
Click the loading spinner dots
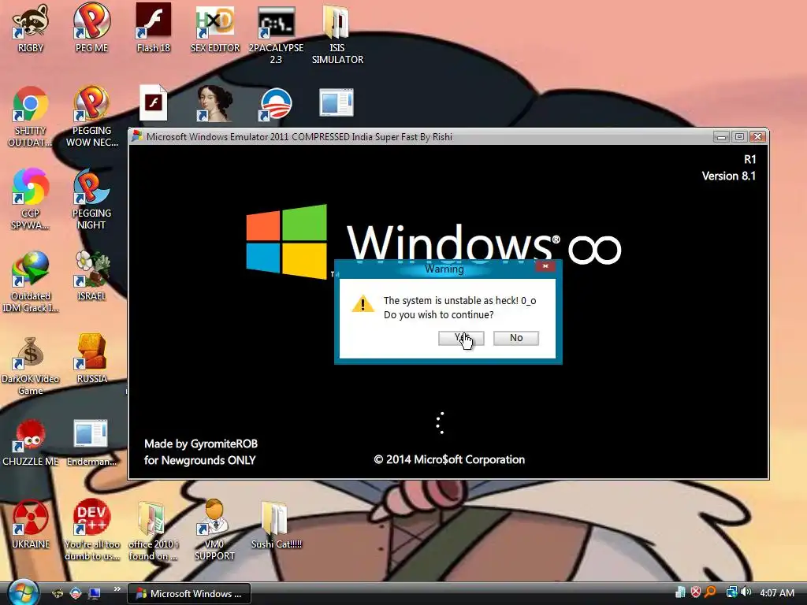pos(440,423)
